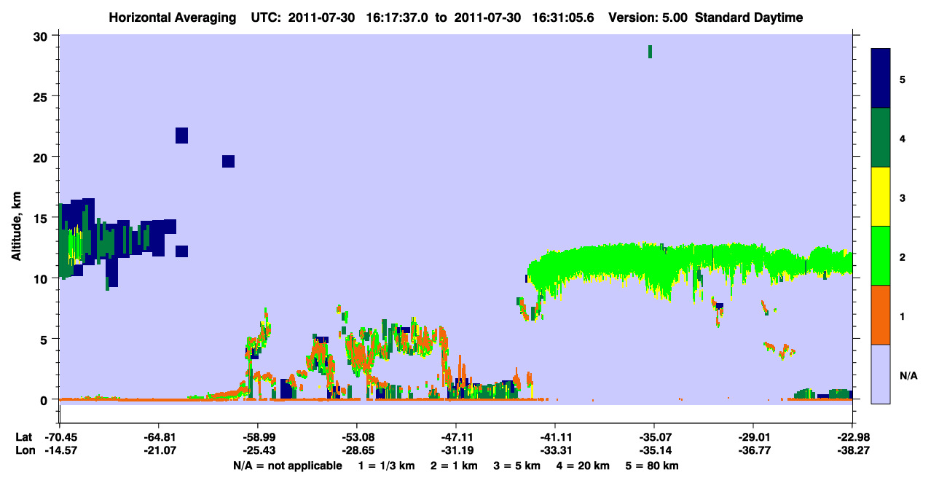Click the '3 = 5 km' legend entry
Viewport: 947px width, 486px height.
click(519, 466)
